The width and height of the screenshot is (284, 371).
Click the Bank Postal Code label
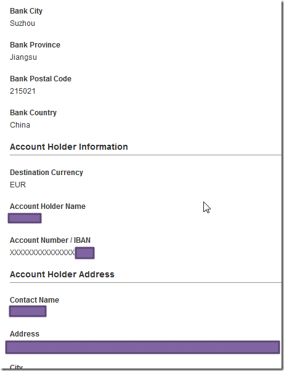(41, 79)
